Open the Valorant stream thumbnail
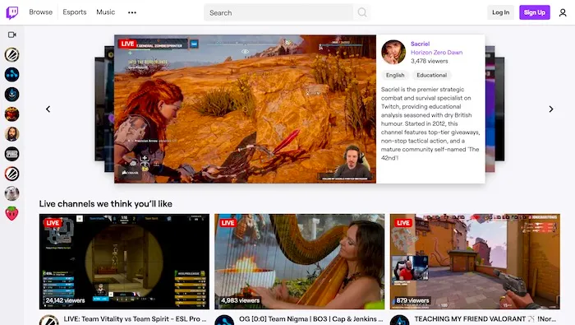575x325 pixels. tap(475, 262)
